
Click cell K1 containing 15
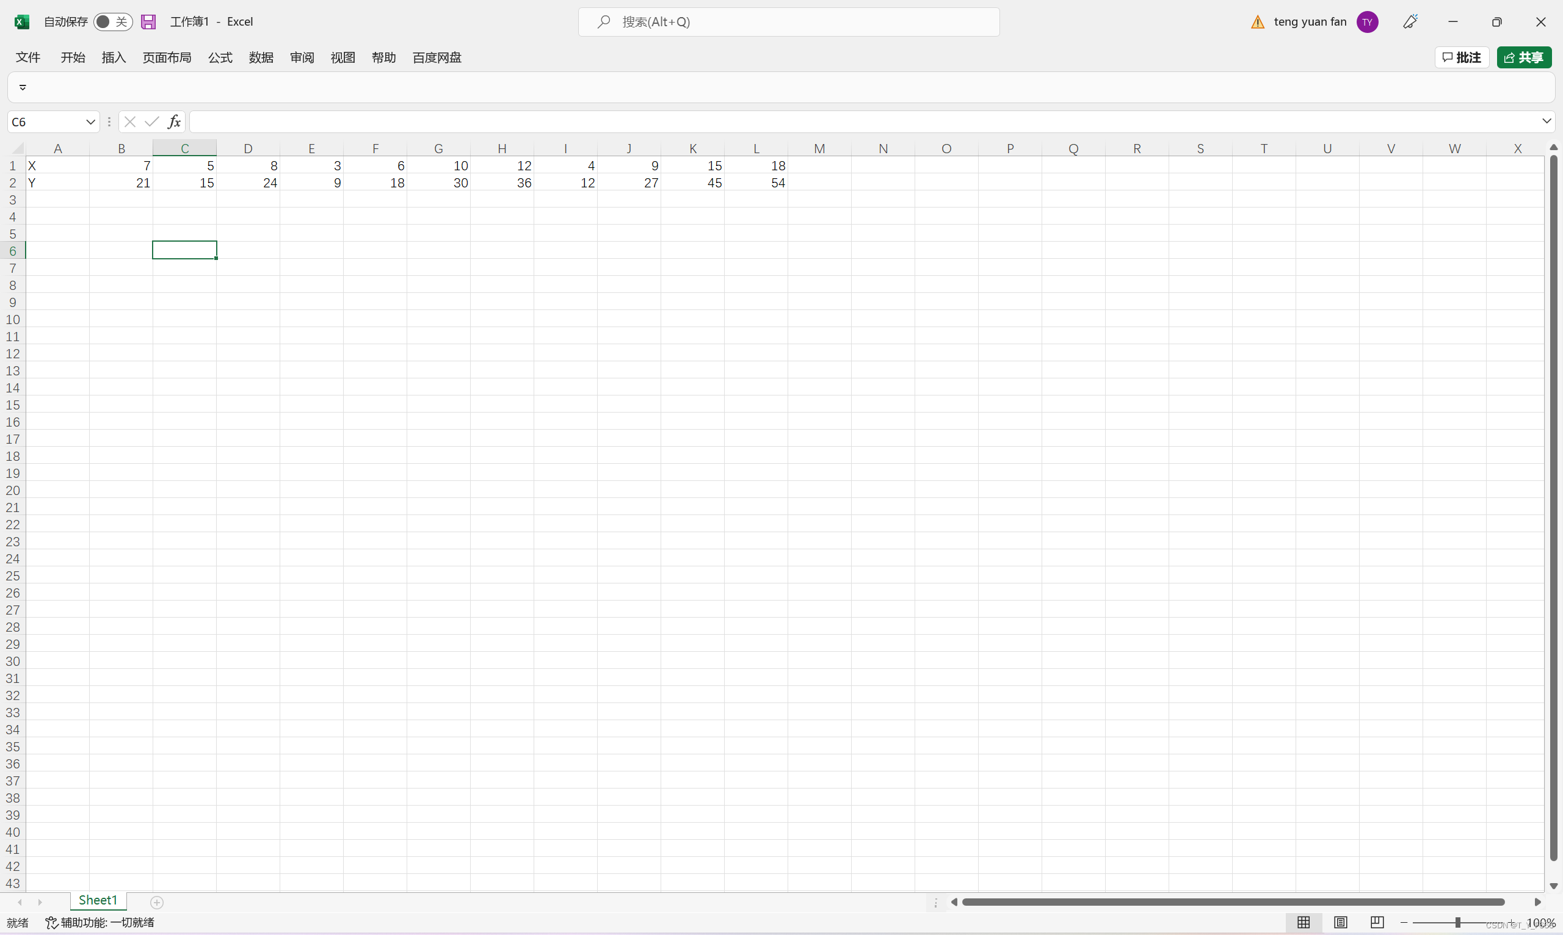tap(692, 166)
